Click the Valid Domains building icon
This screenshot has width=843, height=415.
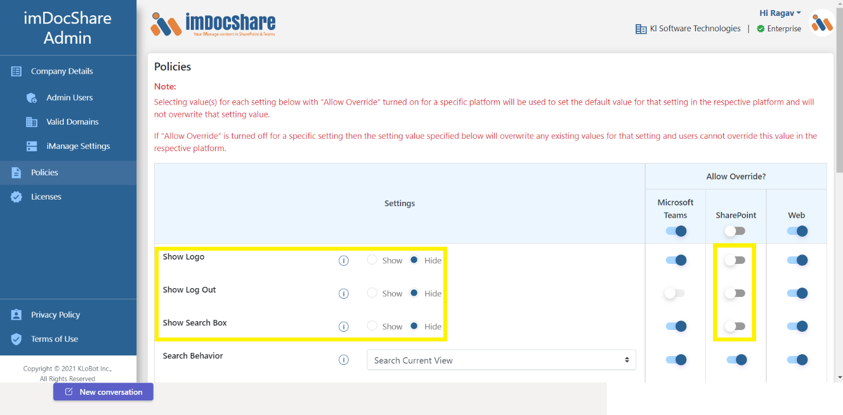pos(32,122)
